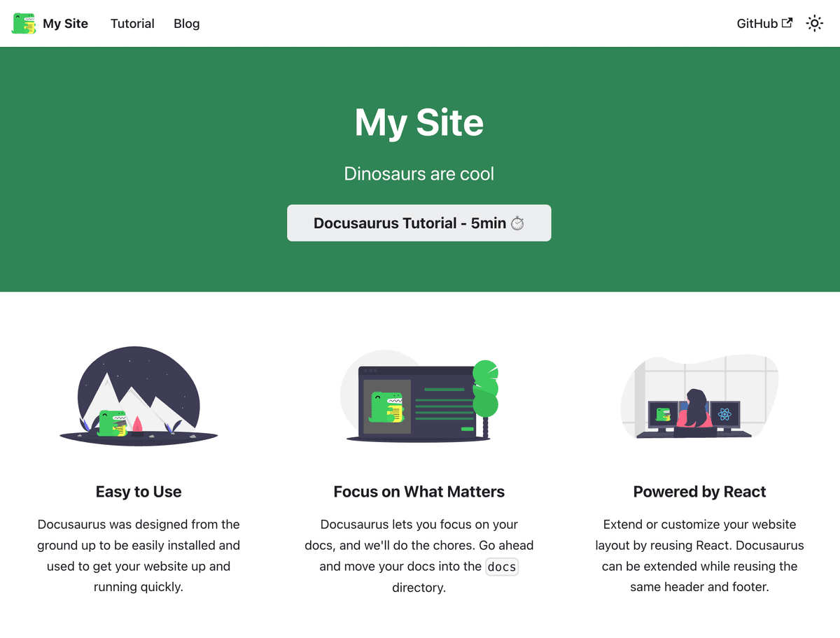Click the external link icon beside GitHub

pyautogui.click(x=787, y=23)
